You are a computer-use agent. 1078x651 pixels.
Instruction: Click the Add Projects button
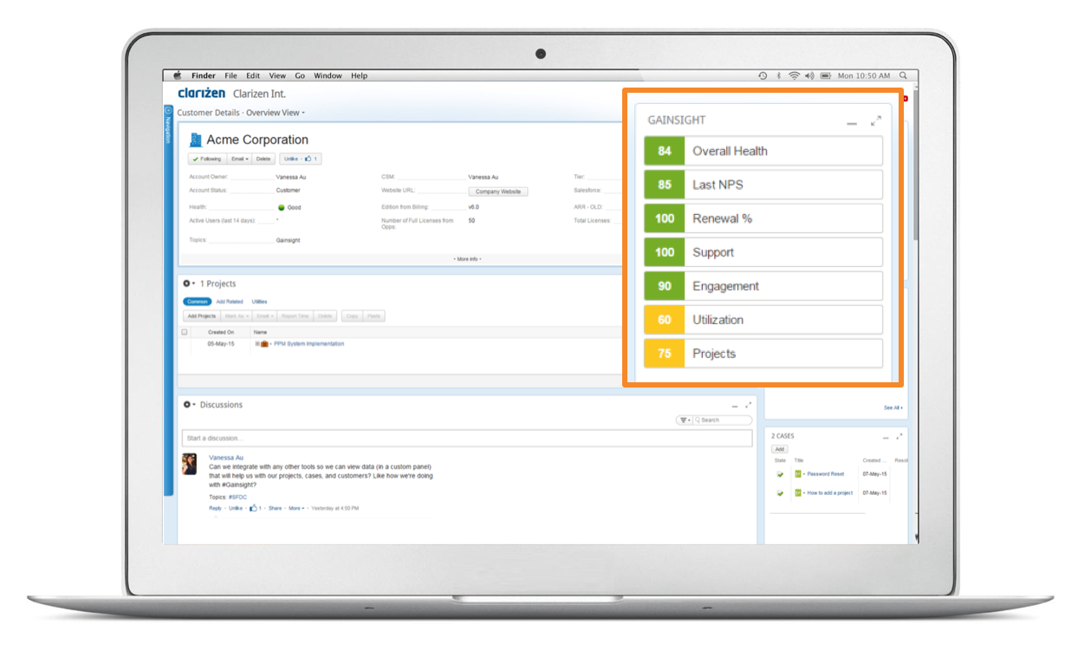(202, 316)
